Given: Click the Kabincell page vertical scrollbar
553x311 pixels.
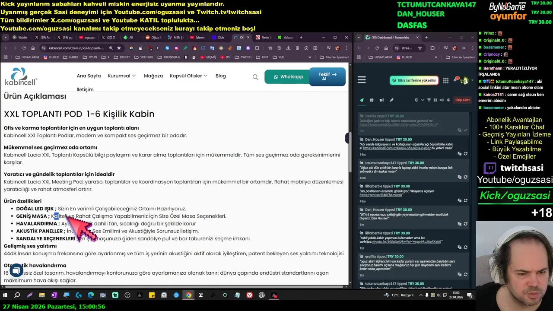Looking at the screenshot, I should 350,151.
